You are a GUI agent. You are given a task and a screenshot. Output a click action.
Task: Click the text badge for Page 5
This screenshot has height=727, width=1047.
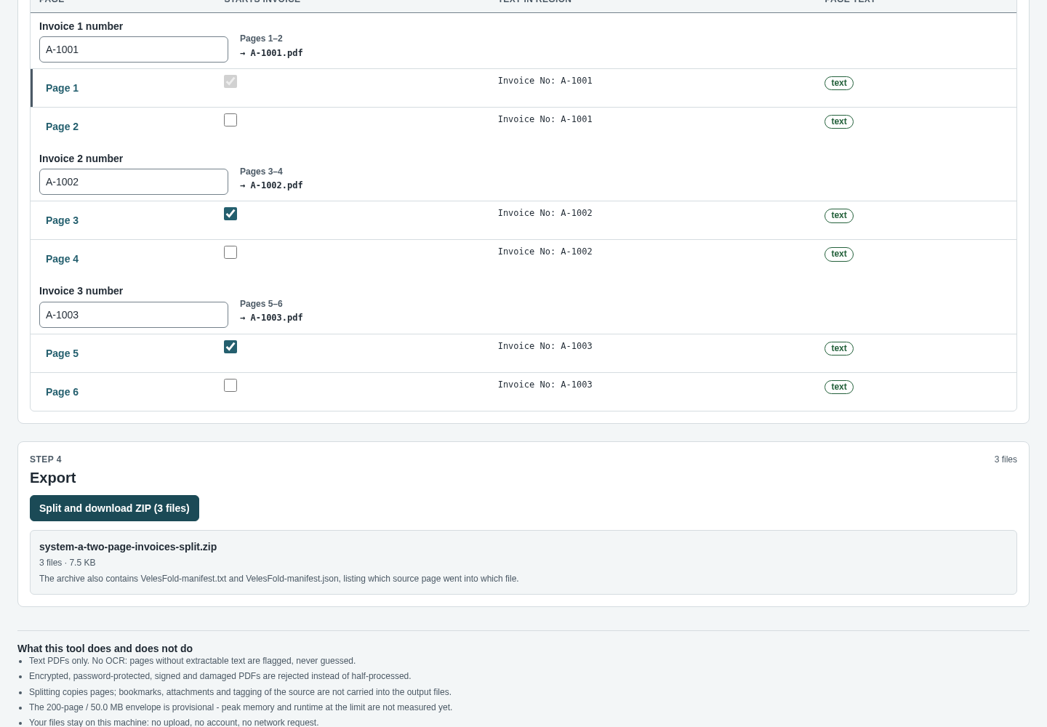839,348
